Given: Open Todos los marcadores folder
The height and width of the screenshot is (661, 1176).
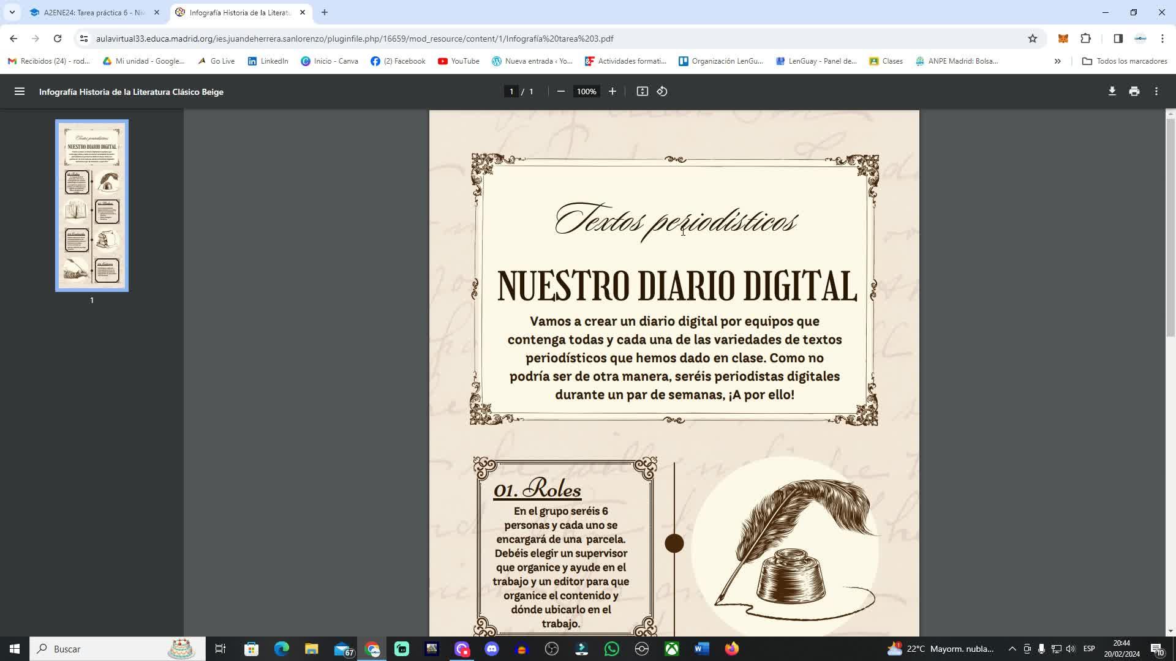Looking at the screenshot, I should (x=1125, y=61).
